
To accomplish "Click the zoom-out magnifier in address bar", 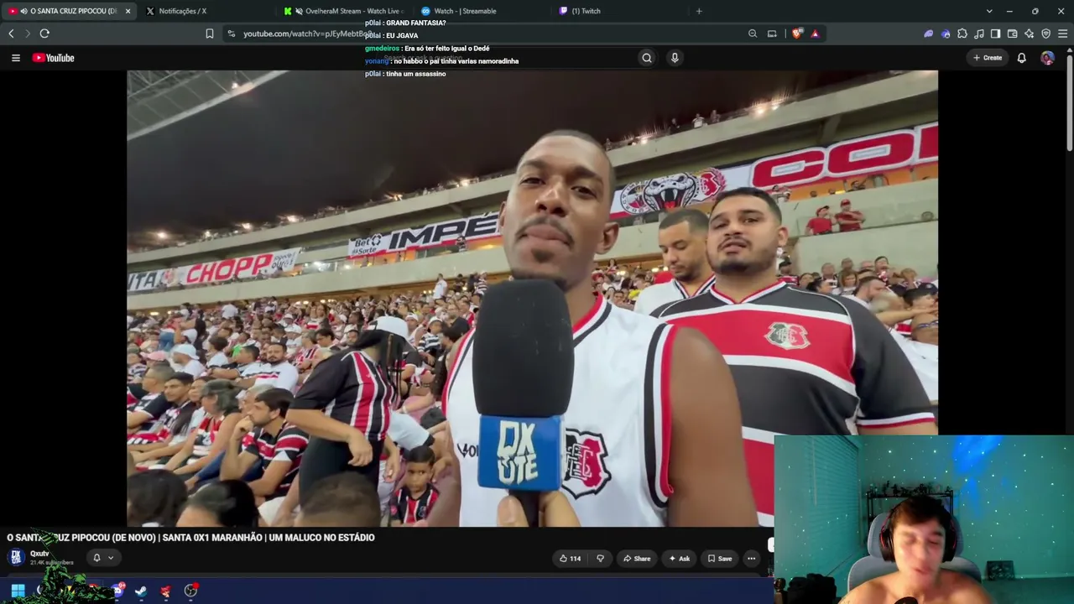I will pyautogui.click(x=753, y=34).
